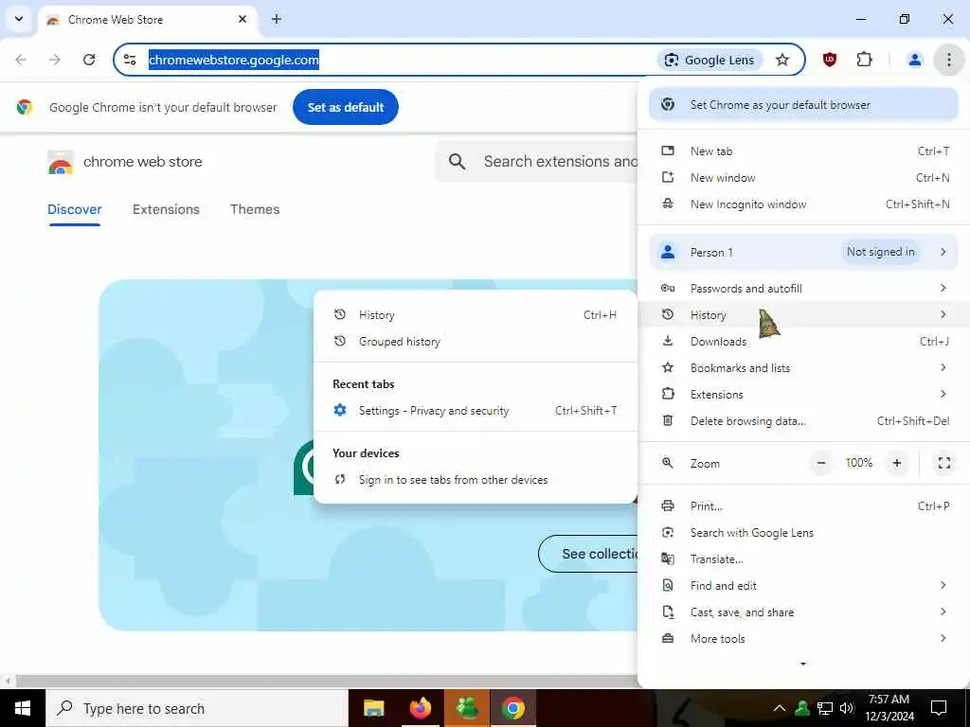Expand the History submenu arrow

point(943,314)
